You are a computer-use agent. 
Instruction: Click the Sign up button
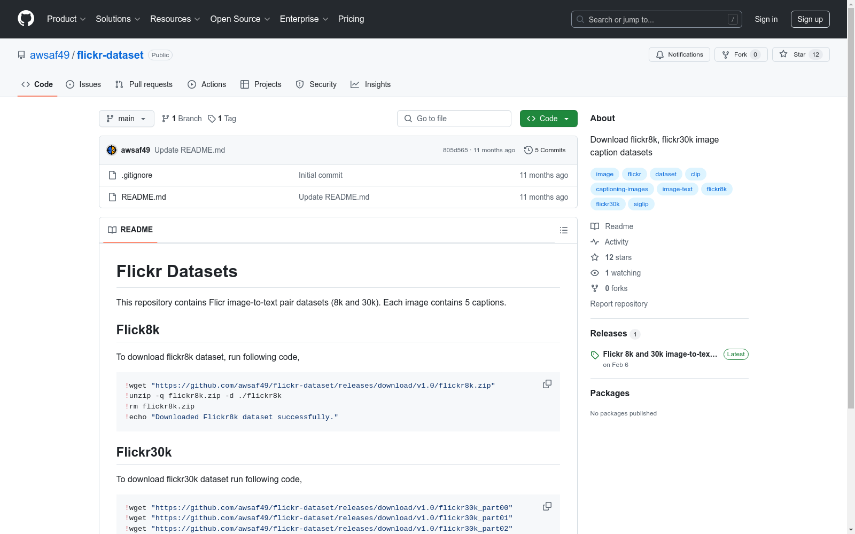(x=810, y=19)
